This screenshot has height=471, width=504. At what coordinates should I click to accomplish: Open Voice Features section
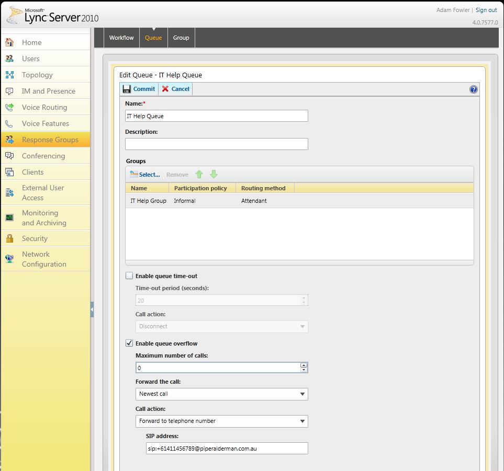[x=46, y=123]
